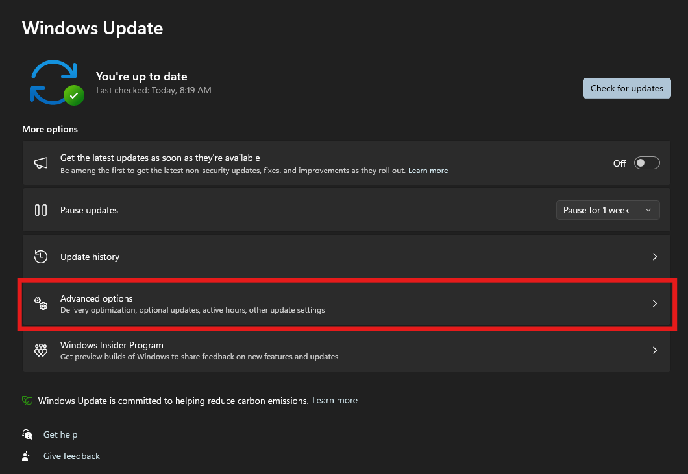
Task: Toggle on getting latest updates as available
Action: pos(646,163)
